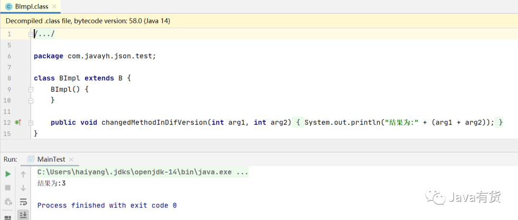Image resolution: width=518 pixels, height=220 pixels.
Task: Rerun MainTest with green play icon
Action: point(8,174)
